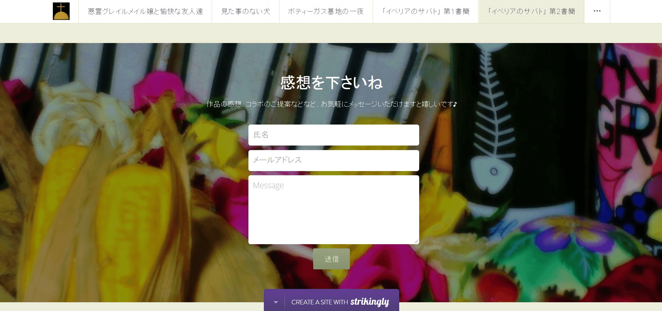Click the 作品の感想、コラボのご提案 description text

coord(331,104)
